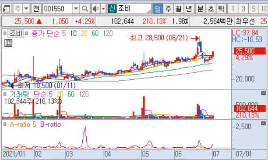Click the 전 button
Image resolution: width=268 pixels, height=160 pixels.
tap(36, 9)
